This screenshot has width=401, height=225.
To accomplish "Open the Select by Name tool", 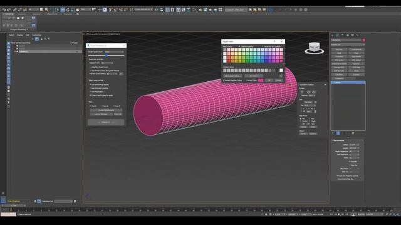I will [46, 10].
